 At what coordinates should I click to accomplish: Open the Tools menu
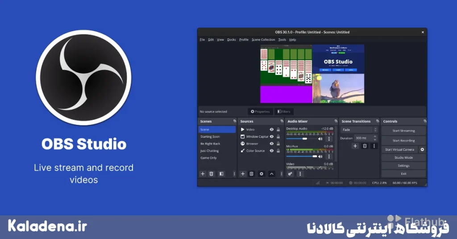tap(282, 40)
